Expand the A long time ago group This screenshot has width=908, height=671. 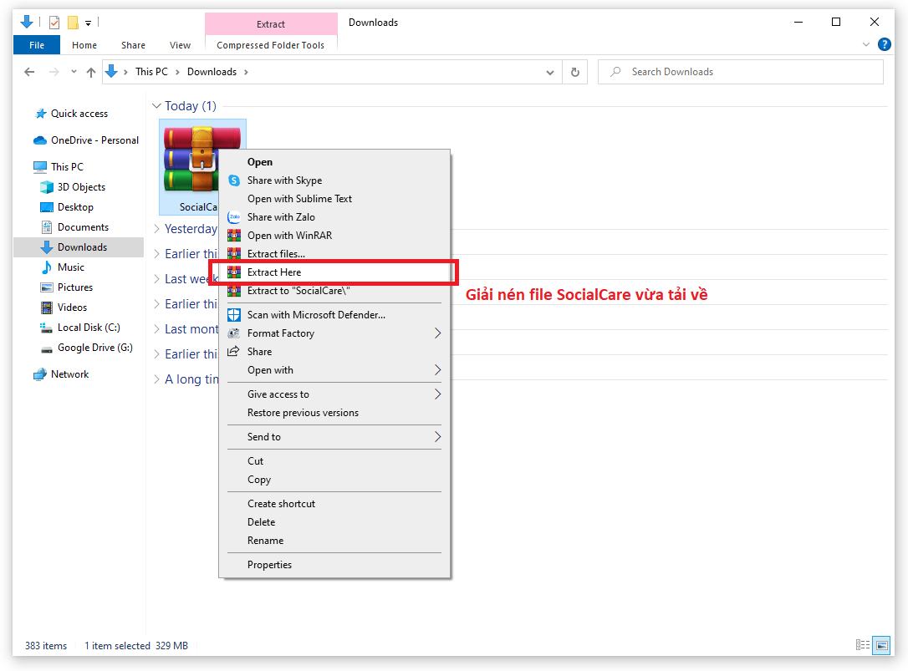pyautogui.click(x=156, y=379)
